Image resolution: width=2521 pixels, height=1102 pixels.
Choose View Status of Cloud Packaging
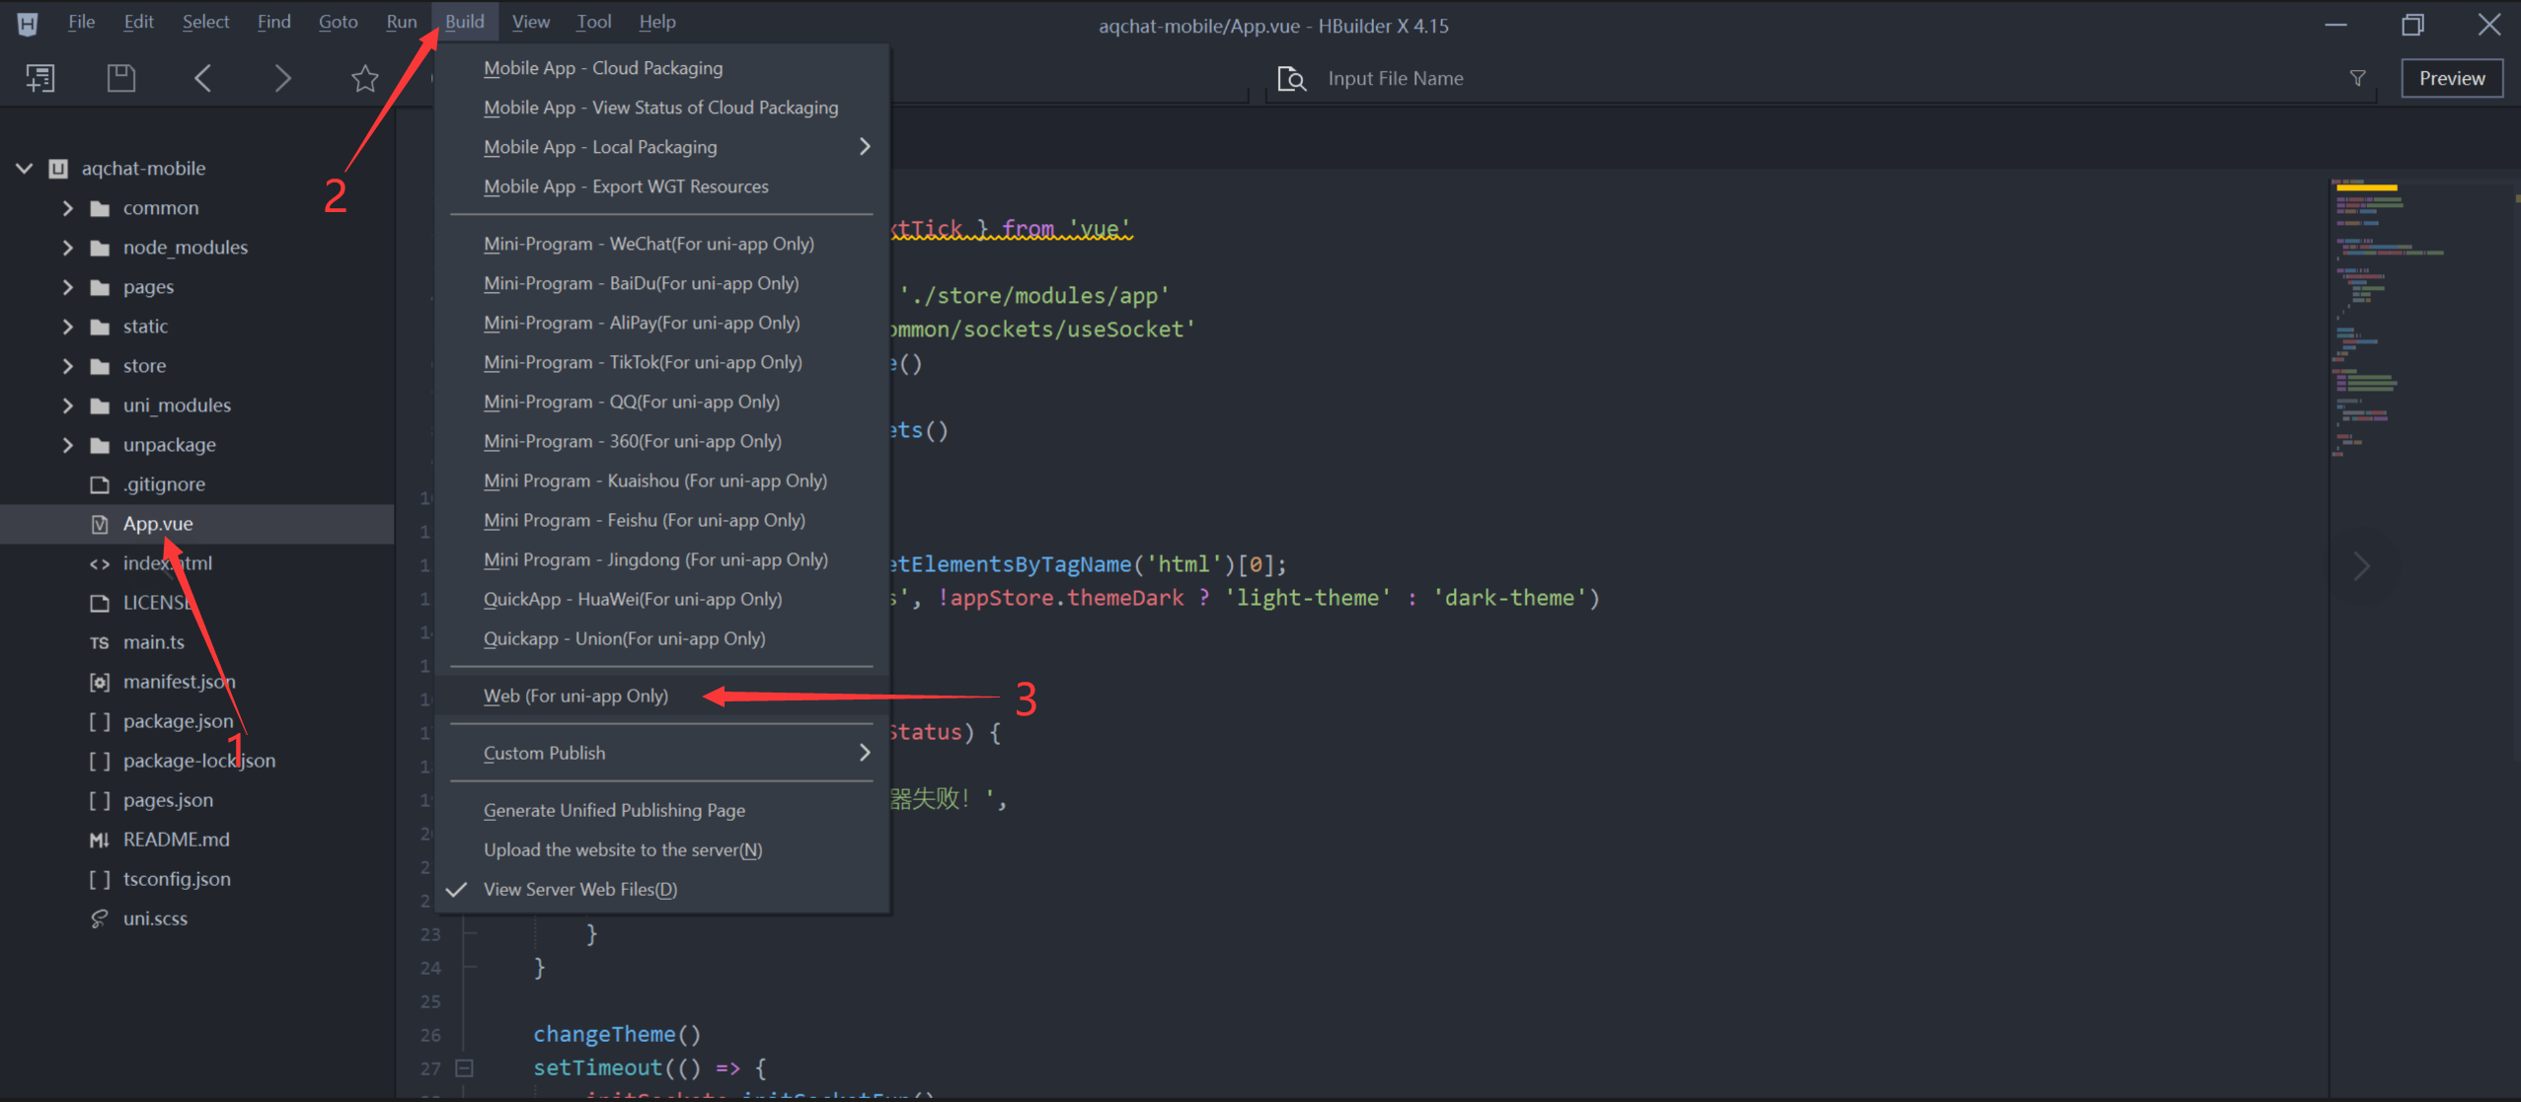pos(662,108)
